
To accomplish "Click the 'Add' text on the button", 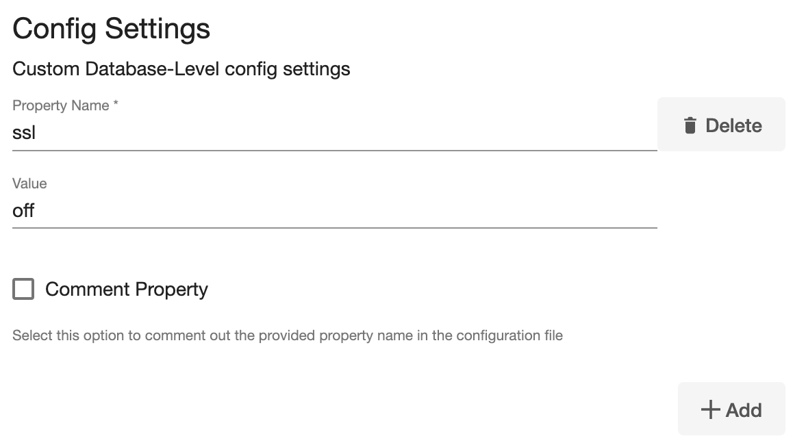I will tap(744, 409).
